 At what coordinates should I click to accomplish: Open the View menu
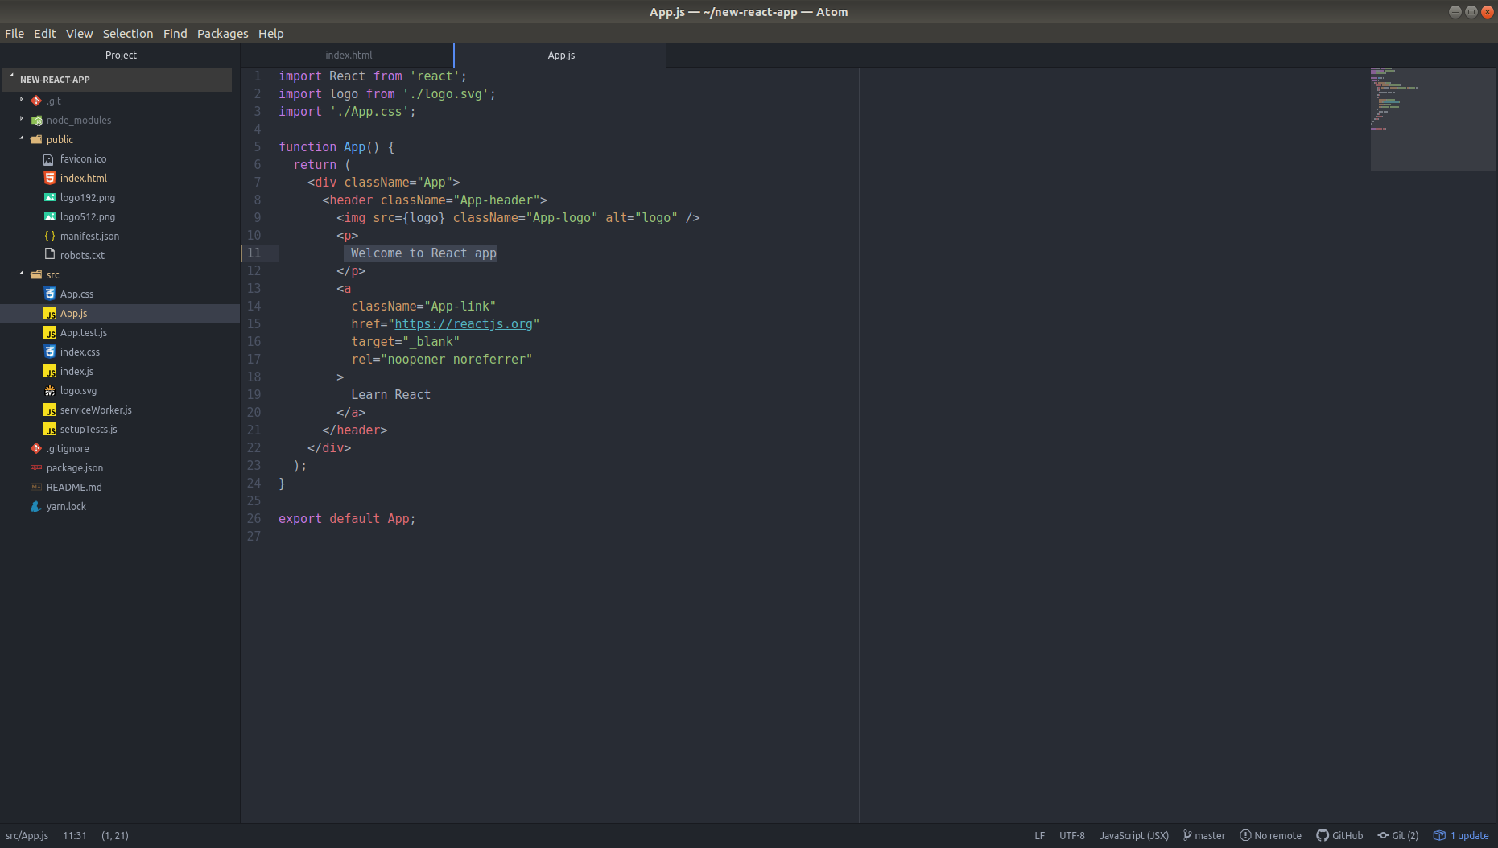(79, 34)
